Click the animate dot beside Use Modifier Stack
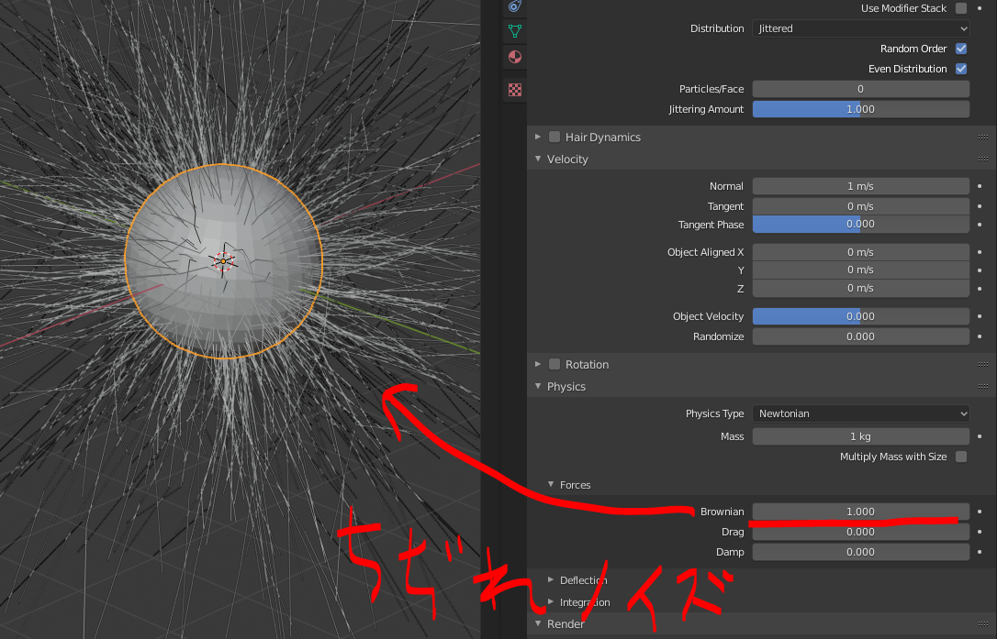 point(980,8)
